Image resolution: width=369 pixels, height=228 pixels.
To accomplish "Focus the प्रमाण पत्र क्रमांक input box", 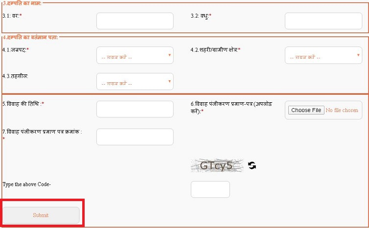I will pyautogui.click(x=135, y=137).
